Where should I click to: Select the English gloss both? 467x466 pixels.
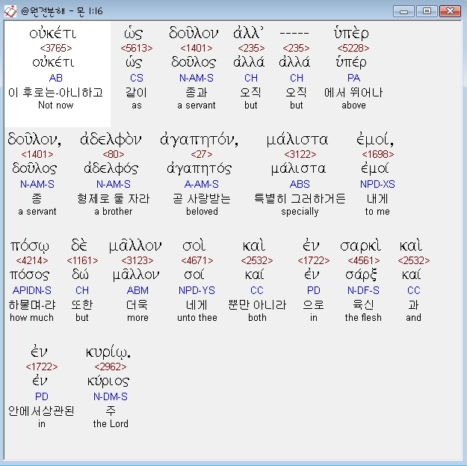[257, 318]
